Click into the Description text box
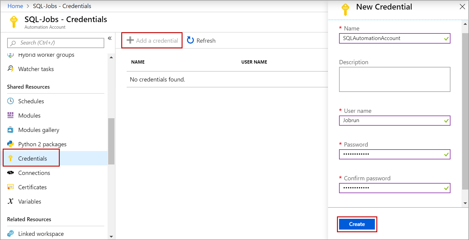 click(394, 79)
